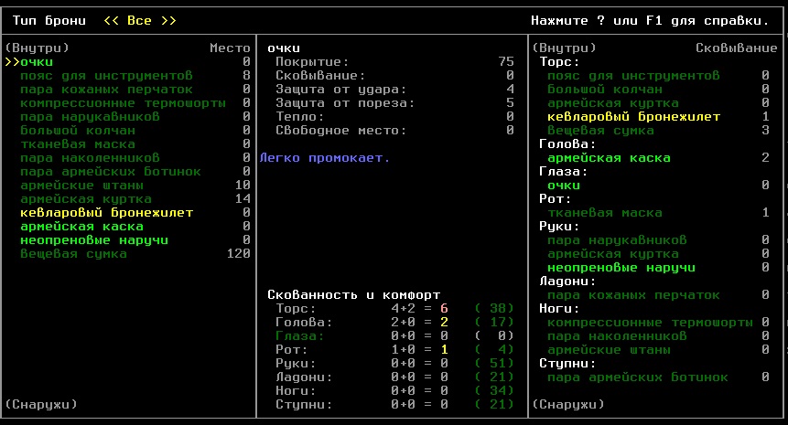Image resolution: width=788 pixels, height=425 pixels.
Task: Click армейская куртка under Руки section
Action: [612, 253]
